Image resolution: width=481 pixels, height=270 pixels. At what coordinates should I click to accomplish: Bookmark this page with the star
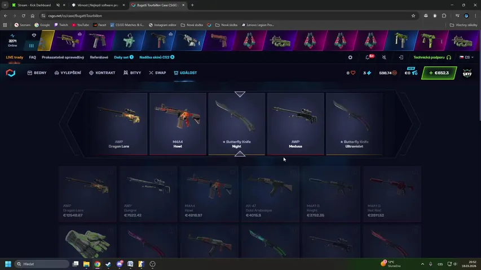(413, 16)
